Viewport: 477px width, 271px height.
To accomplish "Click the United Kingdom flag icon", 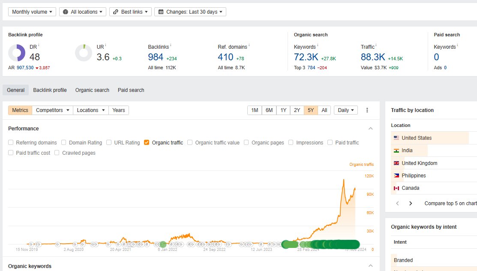I will tap(396, 163).
